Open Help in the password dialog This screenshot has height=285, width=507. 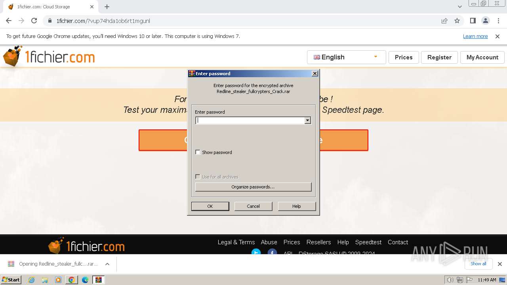tap(297, 206)
